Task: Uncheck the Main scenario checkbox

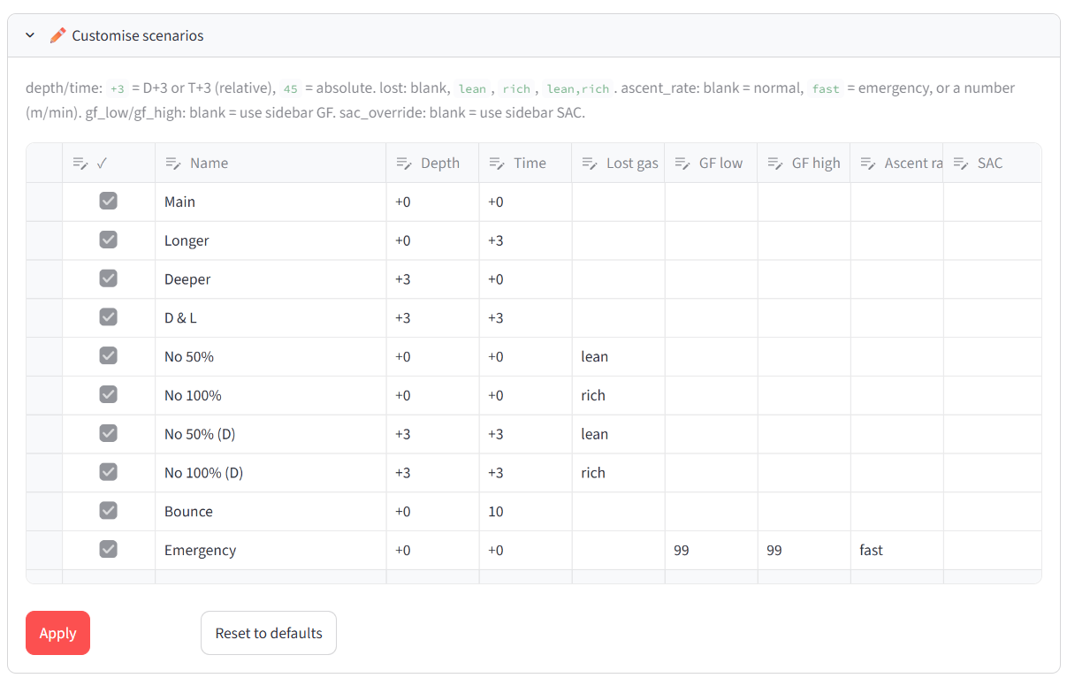Action: click(108, 201)
